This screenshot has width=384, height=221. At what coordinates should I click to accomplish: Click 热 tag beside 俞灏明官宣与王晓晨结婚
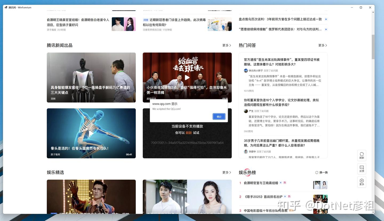point(285,183)
